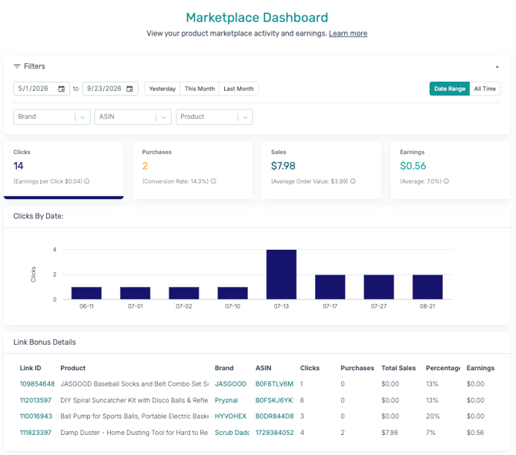The width and height of the screenshot is (516, 455).
Task: Click the Link Bonus Details heading
Action: coord(45,342)
